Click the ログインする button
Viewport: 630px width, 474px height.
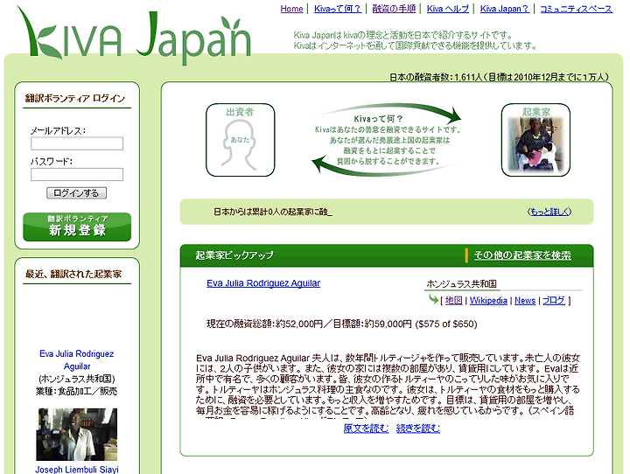(76, 192)
